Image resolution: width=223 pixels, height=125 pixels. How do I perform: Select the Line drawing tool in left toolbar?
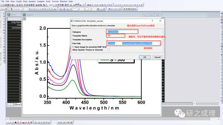pos(4,44)
